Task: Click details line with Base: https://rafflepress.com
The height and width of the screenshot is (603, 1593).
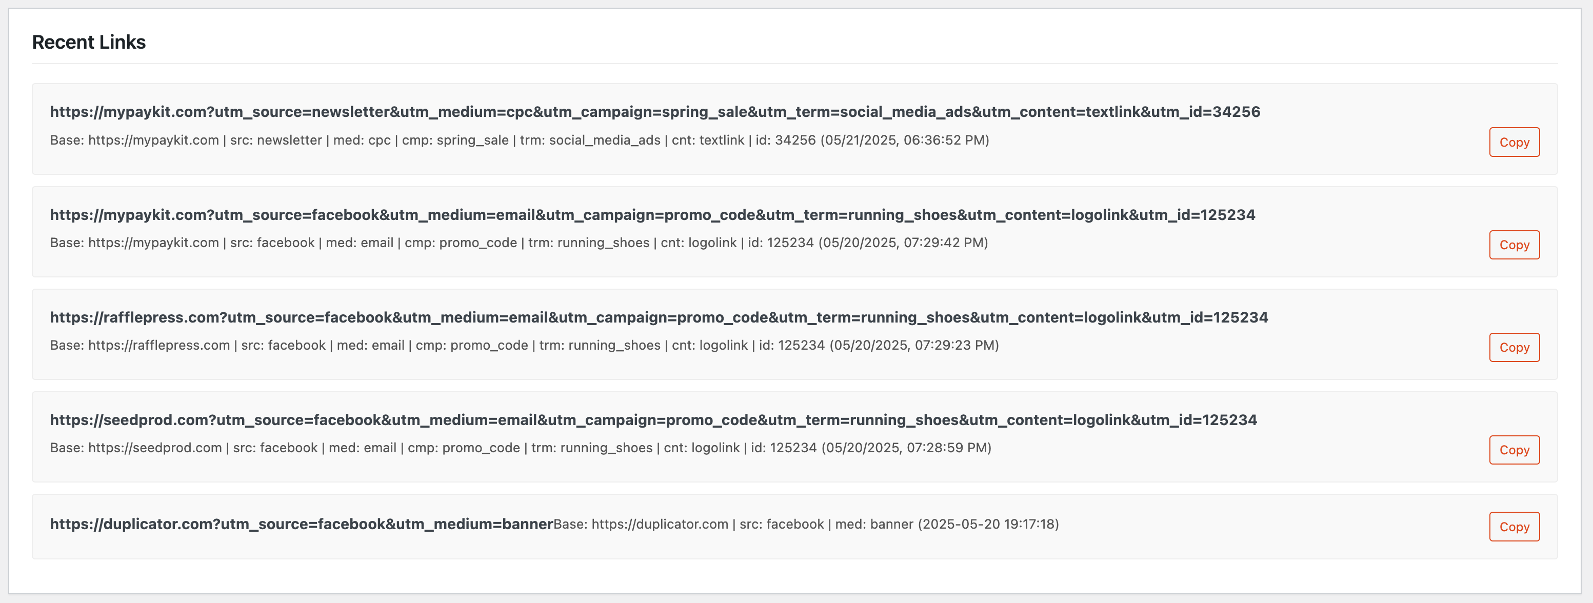Action: (524, 346)
